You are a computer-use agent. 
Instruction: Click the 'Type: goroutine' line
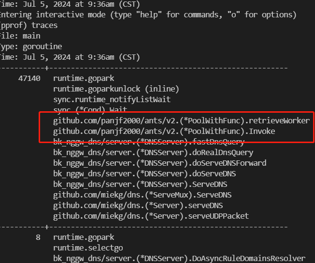31,47
